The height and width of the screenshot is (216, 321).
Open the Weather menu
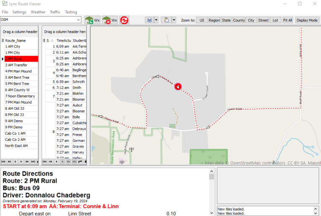(38, 12)
